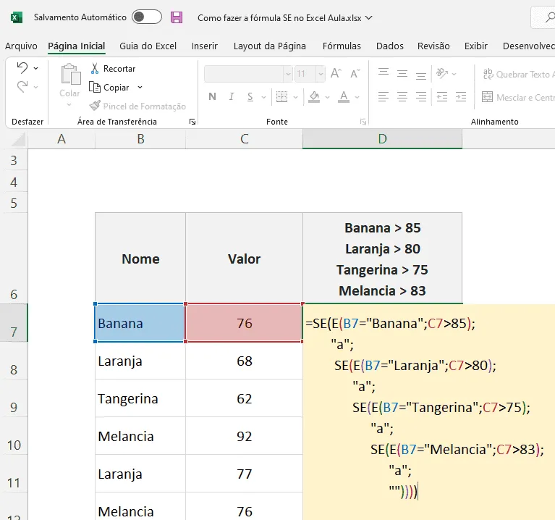Expand the Redo history dropdown arrow
This screenshot has height=520, width=555.
click(35, 87)
